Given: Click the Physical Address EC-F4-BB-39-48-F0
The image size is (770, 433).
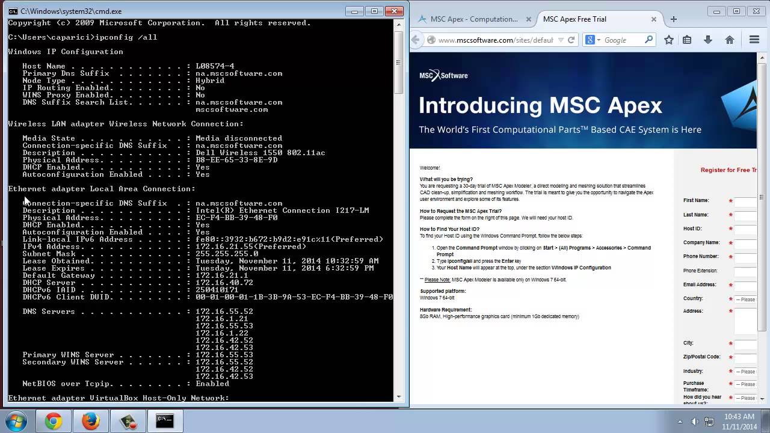Looking at the screenshot, I should tap(236, 218).
